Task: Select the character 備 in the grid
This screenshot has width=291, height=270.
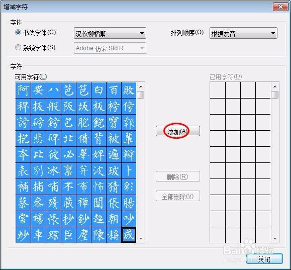Action: [x=83, y=139]
